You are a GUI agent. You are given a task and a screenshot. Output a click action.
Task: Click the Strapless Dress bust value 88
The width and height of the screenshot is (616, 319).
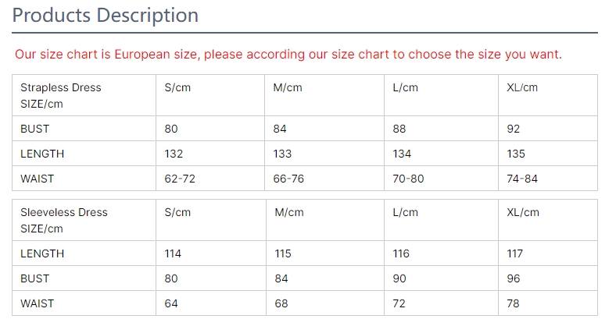coord(399,129)
